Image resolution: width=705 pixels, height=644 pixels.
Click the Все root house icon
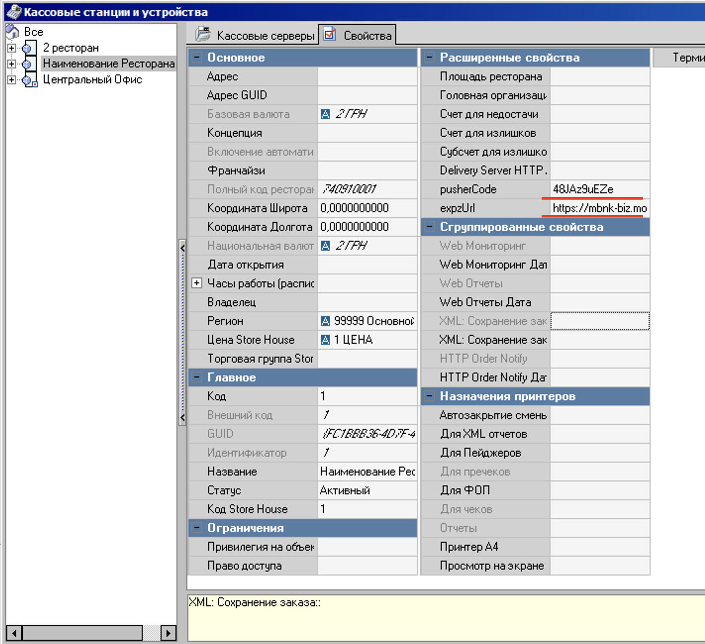click(x=12, y=32)
